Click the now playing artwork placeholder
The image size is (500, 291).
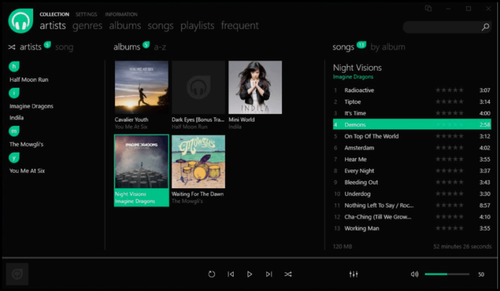click(x=17, y=274)
